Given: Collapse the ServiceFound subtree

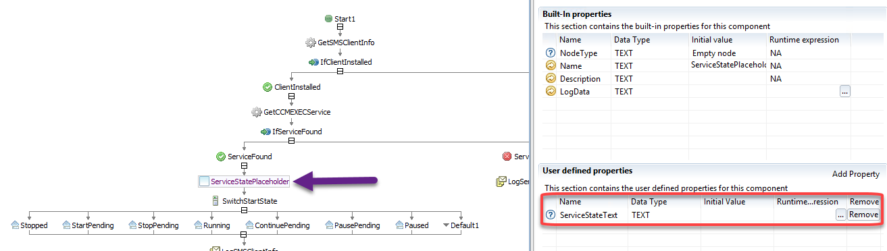Looking at the screenshot, I should coord(245,166).
